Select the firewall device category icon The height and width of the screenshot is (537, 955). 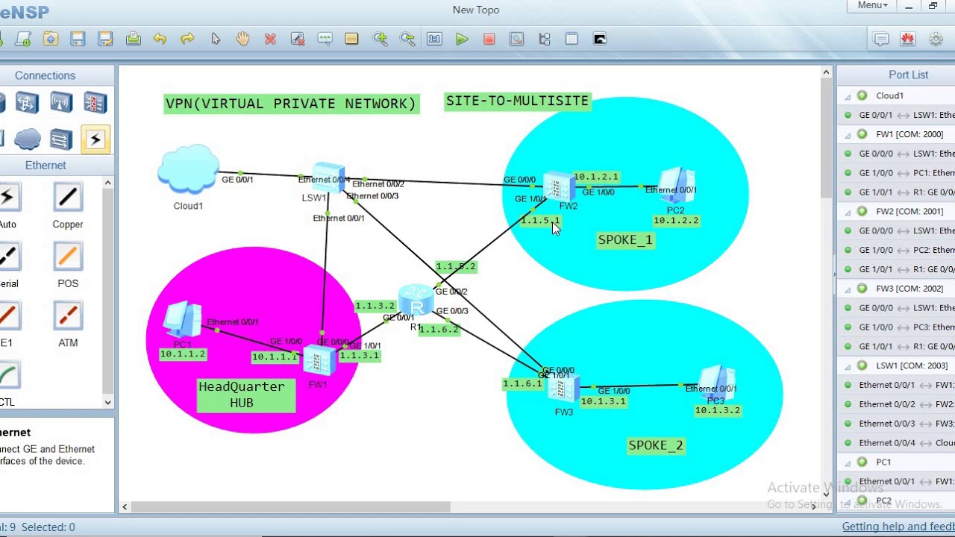pos(95,102)
